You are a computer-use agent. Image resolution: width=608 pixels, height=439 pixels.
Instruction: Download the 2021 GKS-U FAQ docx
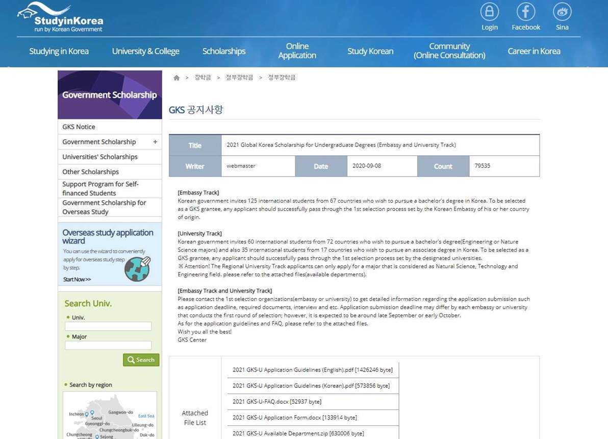(276, 402)
